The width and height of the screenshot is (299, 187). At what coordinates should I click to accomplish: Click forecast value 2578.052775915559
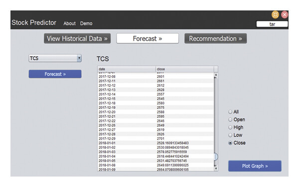tap(172, 152)
